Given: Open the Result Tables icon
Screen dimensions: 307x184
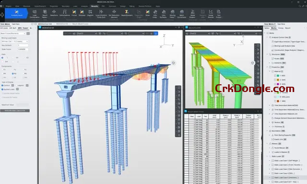Looking at the screenshot, I should (x=45, y=14).
